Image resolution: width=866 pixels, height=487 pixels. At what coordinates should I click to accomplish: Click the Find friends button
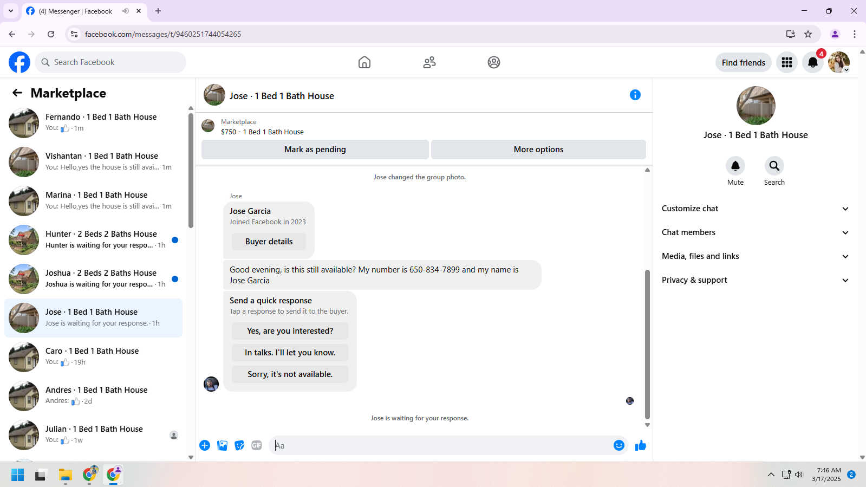[x=744, y=62]
